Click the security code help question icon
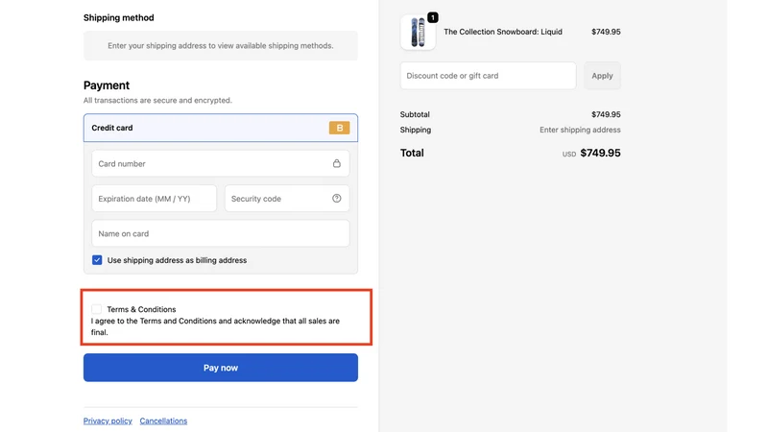The width and height of the screenshot is (768, 432). [x=337, y=199]
